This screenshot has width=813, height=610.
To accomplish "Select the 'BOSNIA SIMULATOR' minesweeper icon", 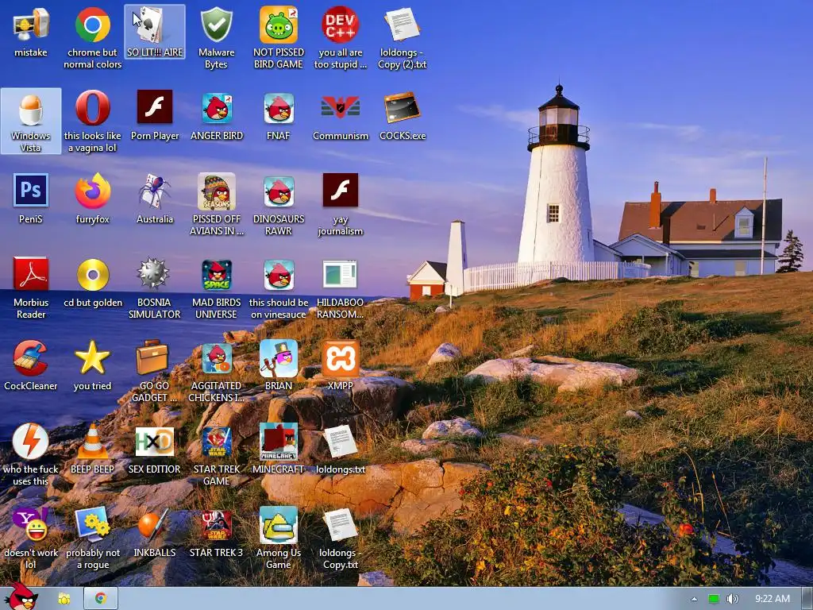I will coord(155,288).
